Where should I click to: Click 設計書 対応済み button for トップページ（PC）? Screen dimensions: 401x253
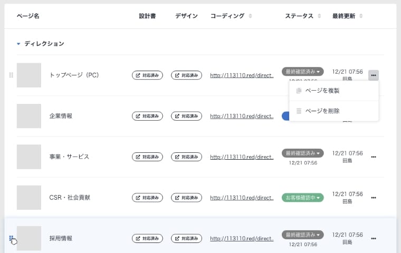pyautogui.click(x=147, y=75)
